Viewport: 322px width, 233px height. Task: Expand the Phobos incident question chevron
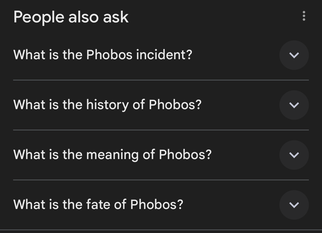(x=294, y=55)
